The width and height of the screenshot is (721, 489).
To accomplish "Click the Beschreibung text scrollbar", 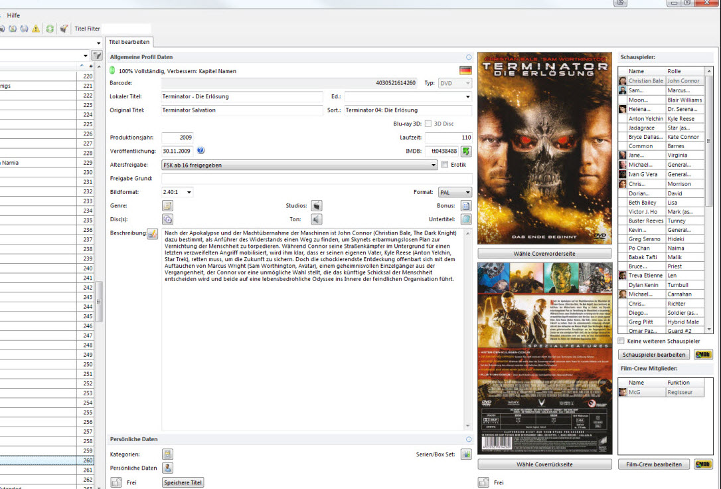I will 467,330.
